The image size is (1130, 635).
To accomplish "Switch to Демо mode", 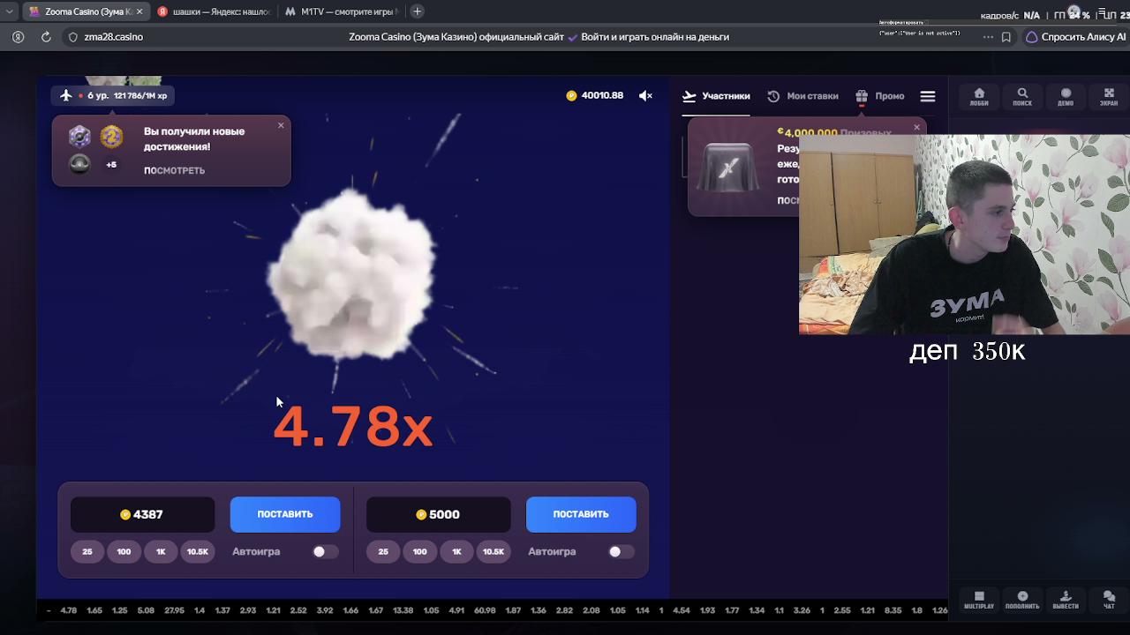I will [x=1066, y=97].
